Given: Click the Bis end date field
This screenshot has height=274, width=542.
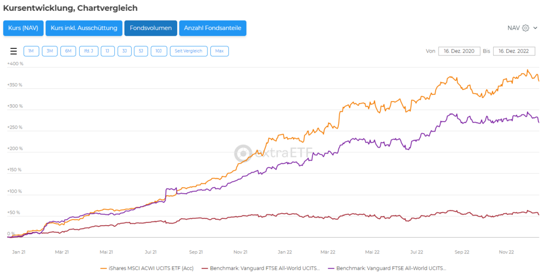Looking at the screenshot, I should coord(514,51).
